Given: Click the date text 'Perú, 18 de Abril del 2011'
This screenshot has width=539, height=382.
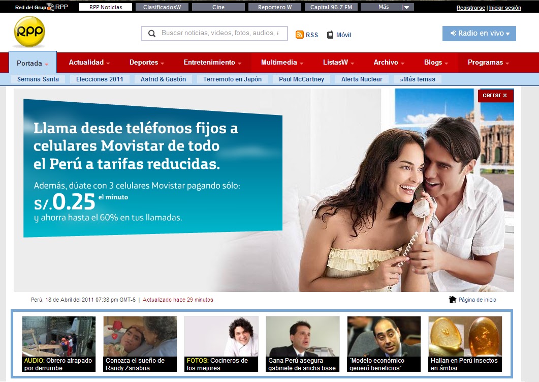Looking at the screenshot, I should click(62, 300).
